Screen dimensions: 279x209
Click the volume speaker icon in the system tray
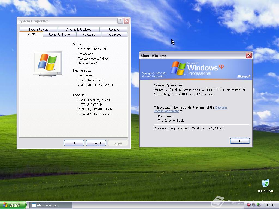coord(254,205)
